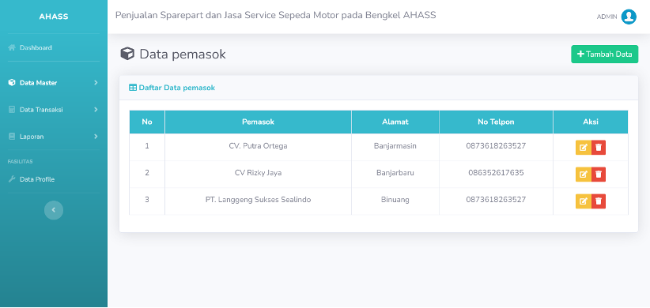Expand the Data Transaksi chevron

click(96, 110)
